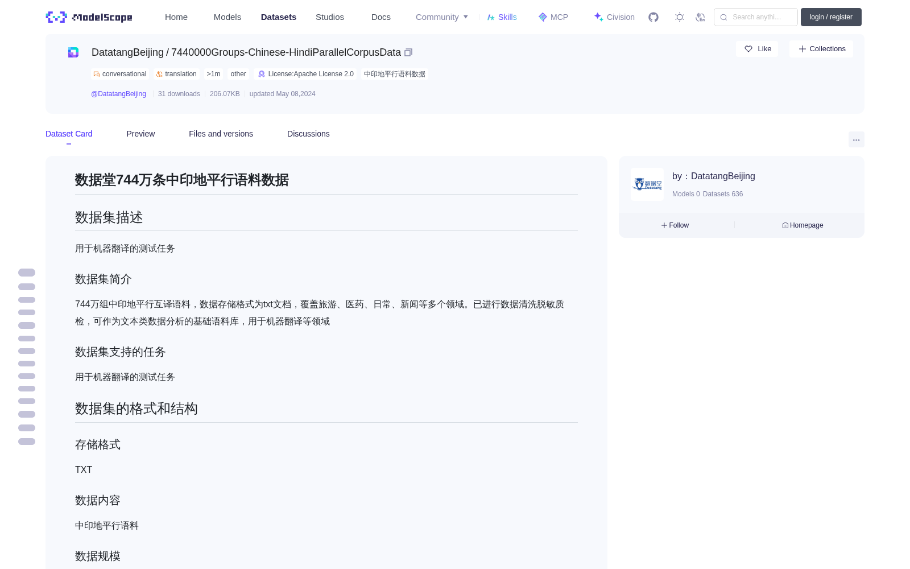Switch to the Preview tab

click(x=140, y=134)
